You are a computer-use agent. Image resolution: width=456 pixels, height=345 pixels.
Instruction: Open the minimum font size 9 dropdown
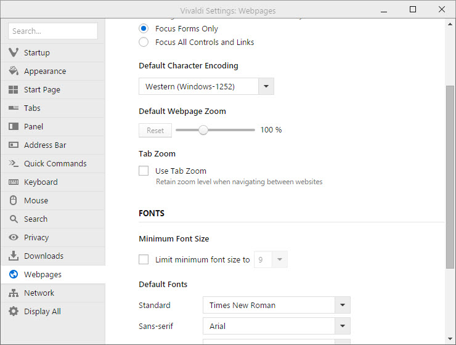point(271,259)
